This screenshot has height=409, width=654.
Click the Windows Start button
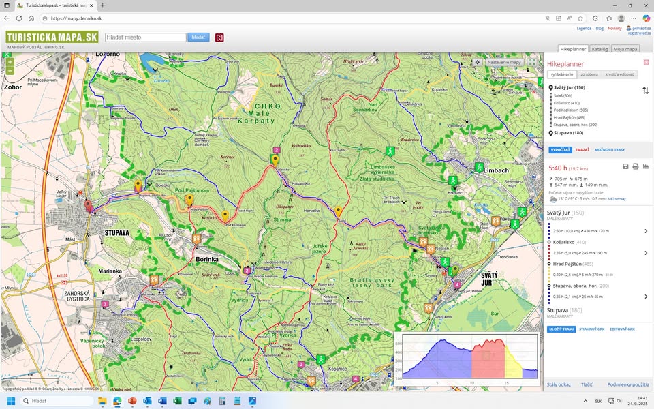[x=12, y=401]
